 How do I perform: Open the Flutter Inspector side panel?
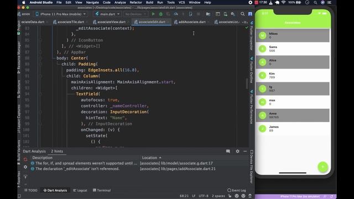[x=251, y=35]
